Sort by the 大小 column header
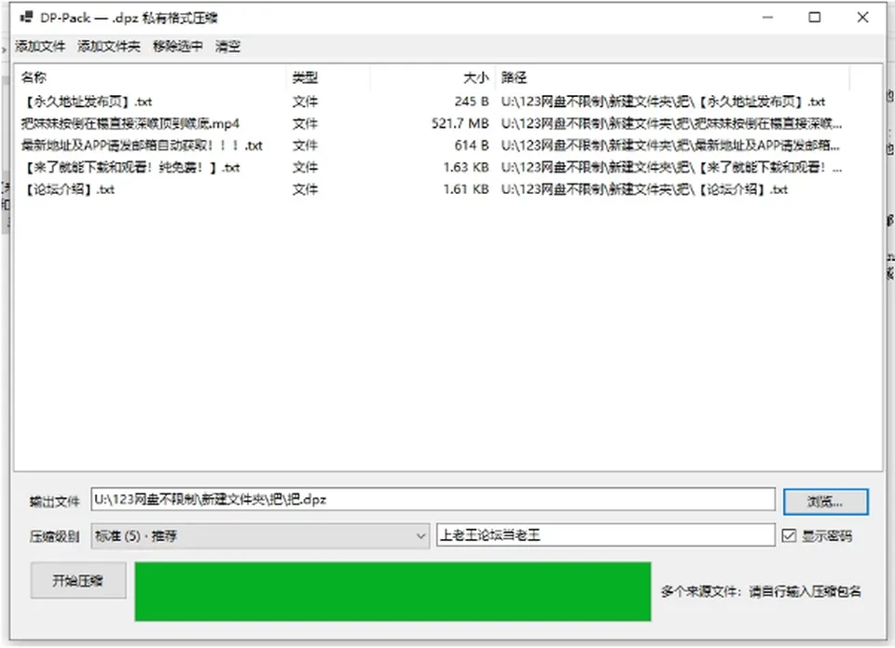 tap(433, 77)
